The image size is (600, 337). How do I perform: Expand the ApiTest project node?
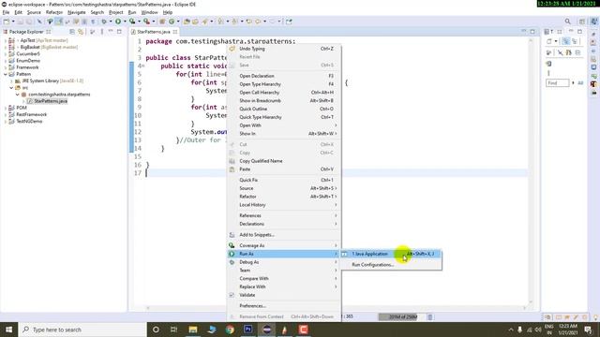6,40
